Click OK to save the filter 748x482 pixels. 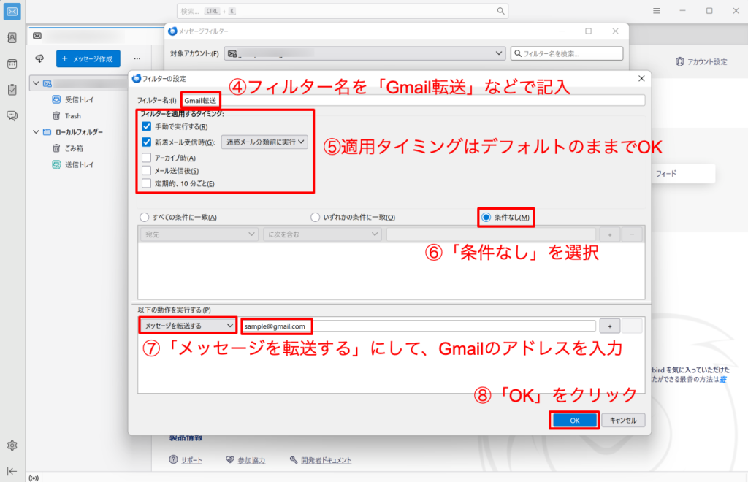tap(574, 420)
